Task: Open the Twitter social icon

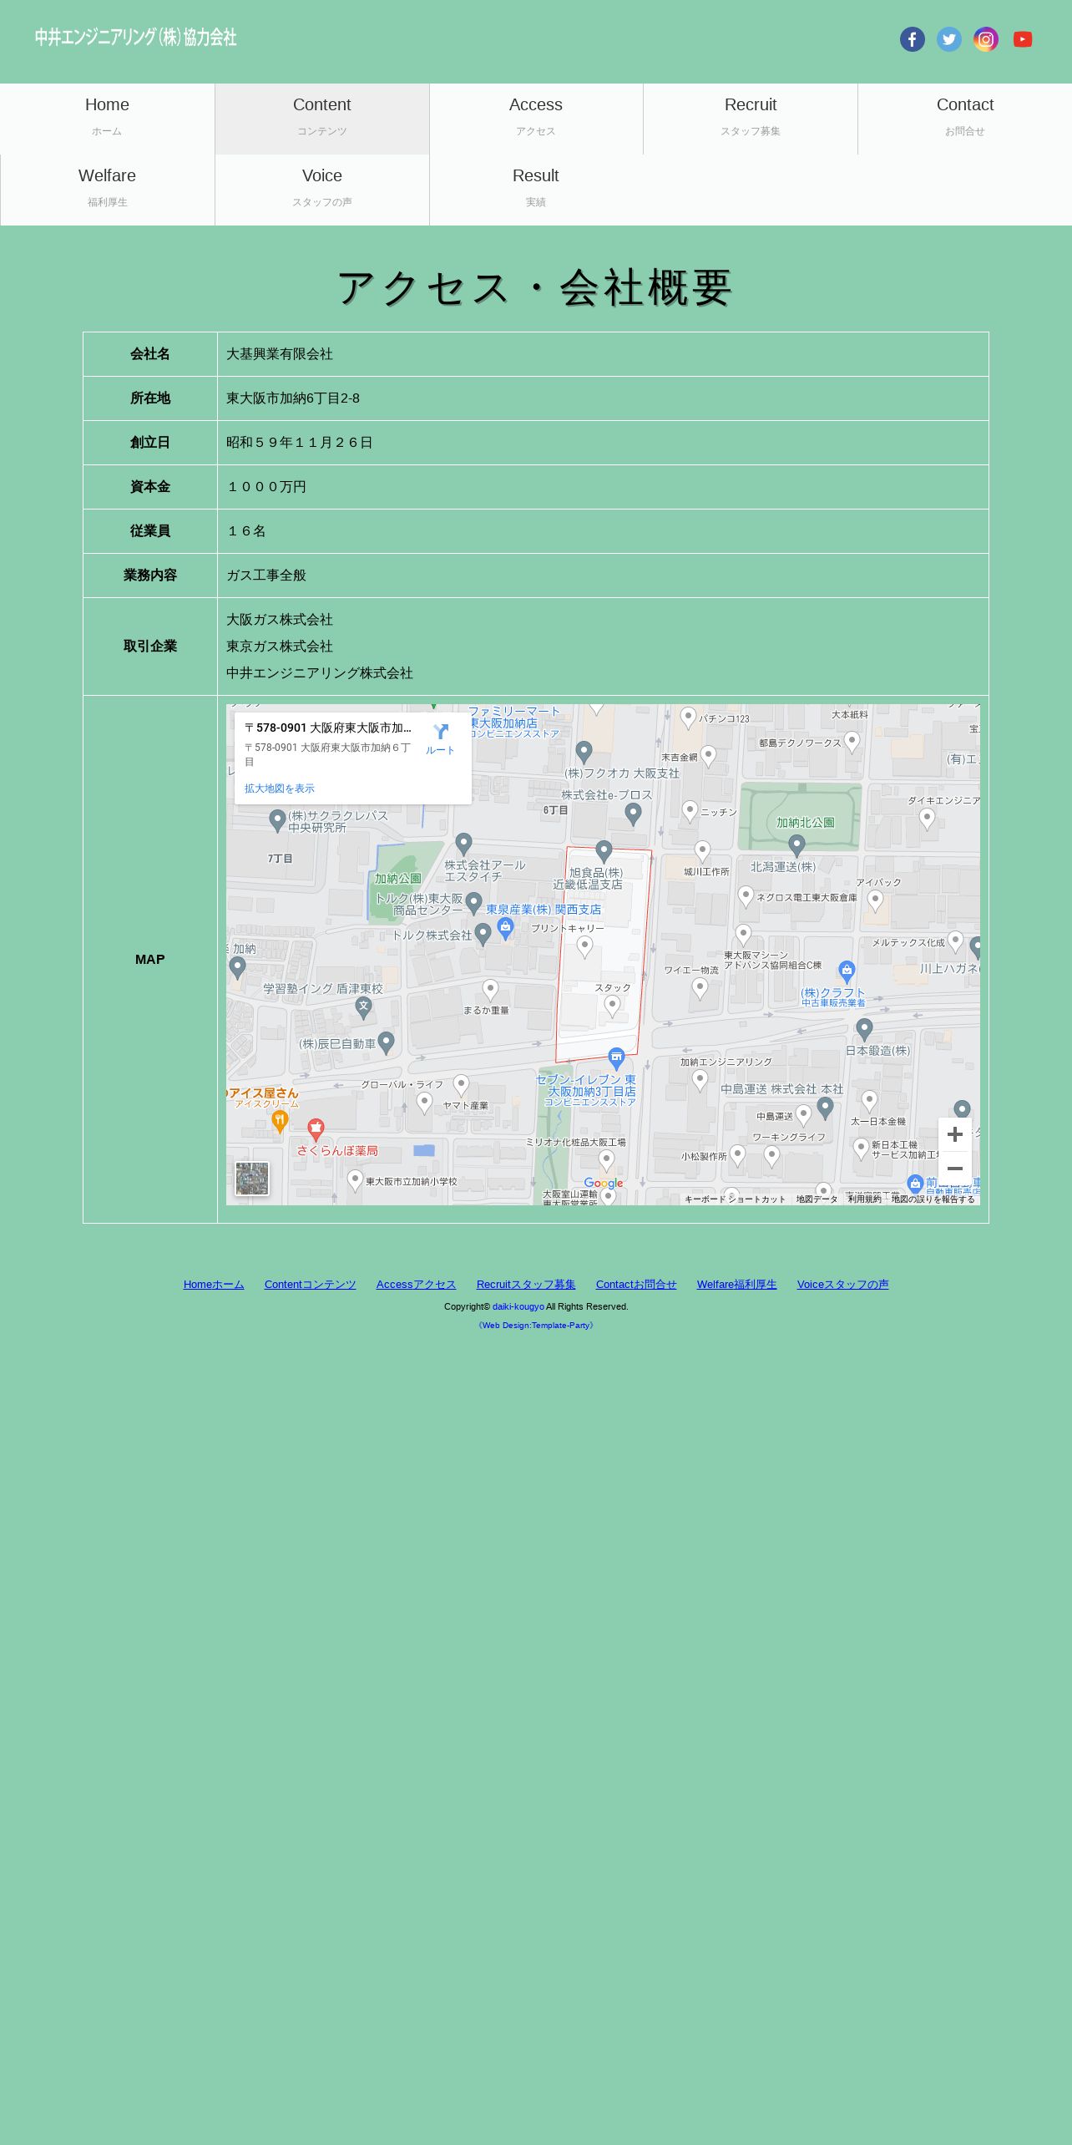Action: [x=949, y=39]
